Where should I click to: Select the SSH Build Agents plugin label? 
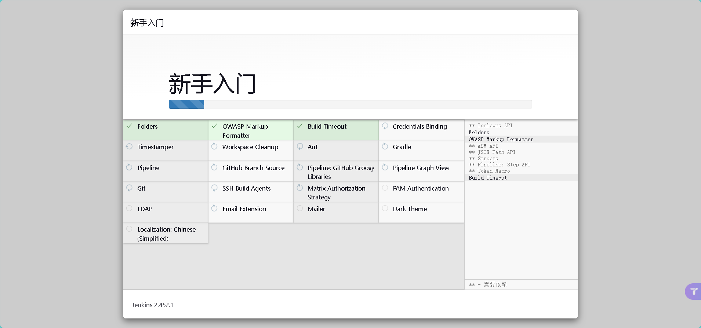(247, 188)
